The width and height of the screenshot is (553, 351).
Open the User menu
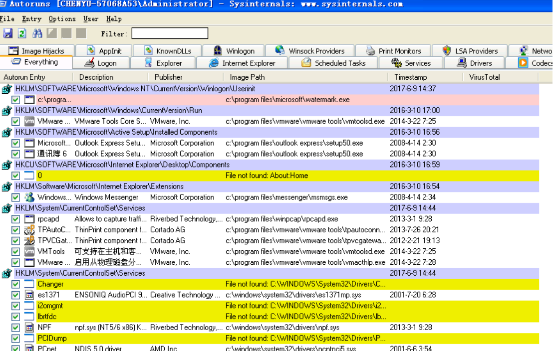tap(91, 19)
